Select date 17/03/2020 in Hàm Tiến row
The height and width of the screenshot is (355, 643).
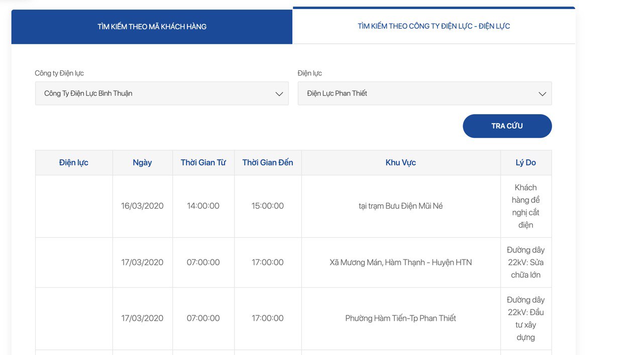[x=142, y=318]
